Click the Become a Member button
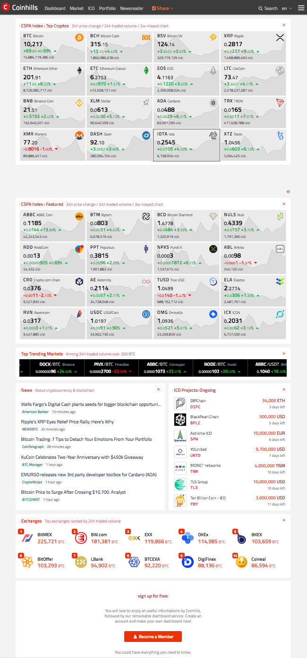 (x=153, y=636)
